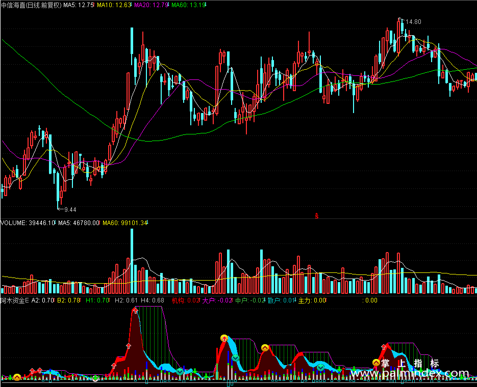
Task: Click the first red up arrow in the indicator panel
Action: (32, 371)
